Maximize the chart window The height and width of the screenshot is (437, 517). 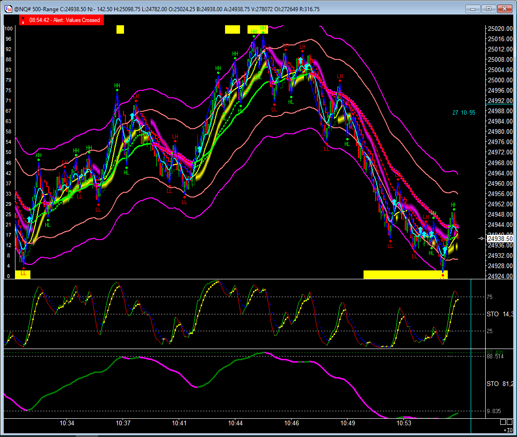pyautogui.click(x=488, y=9)
